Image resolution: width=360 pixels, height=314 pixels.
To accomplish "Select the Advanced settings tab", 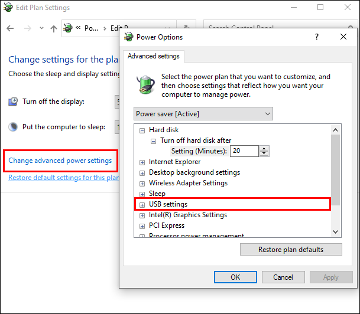I will pyautogui.click(x=153, y=57).
